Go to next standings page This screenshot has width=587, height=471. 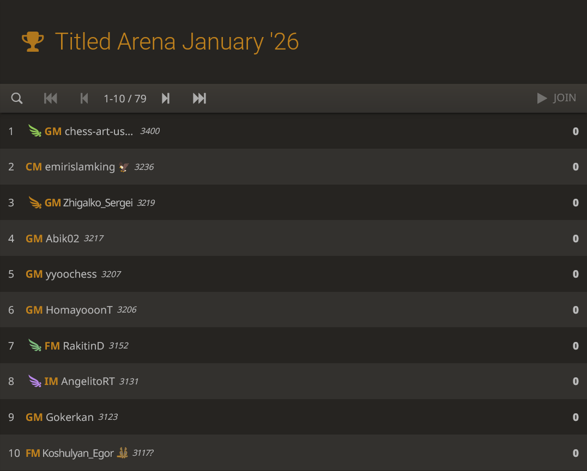[x=166, y=99]
